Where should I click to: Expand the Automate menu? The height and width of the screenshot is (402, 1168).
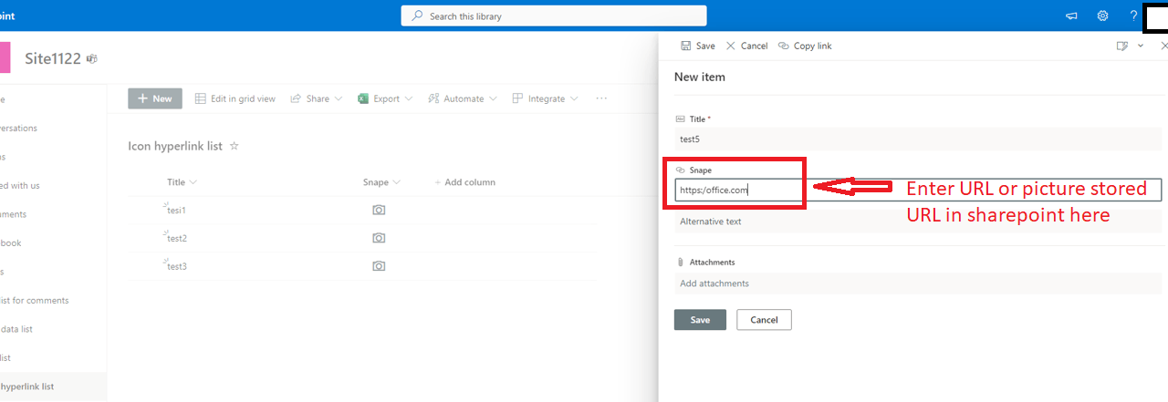pos(463,98)
